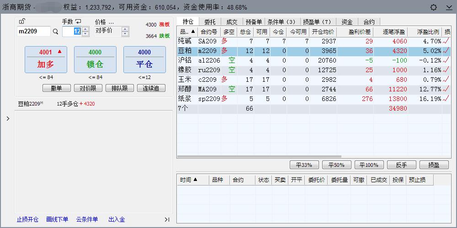Click the stop-loss checkmark icon in 郑醇 row
Viewport: 457px width, 228px height.
pyautogui.click(x=446, y=89)
